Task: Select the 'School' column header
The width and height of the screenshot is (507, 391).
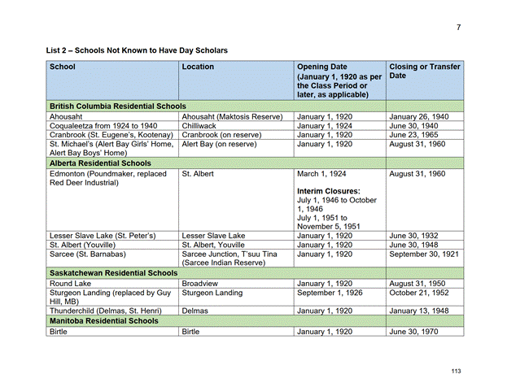Action: [63, 67]
